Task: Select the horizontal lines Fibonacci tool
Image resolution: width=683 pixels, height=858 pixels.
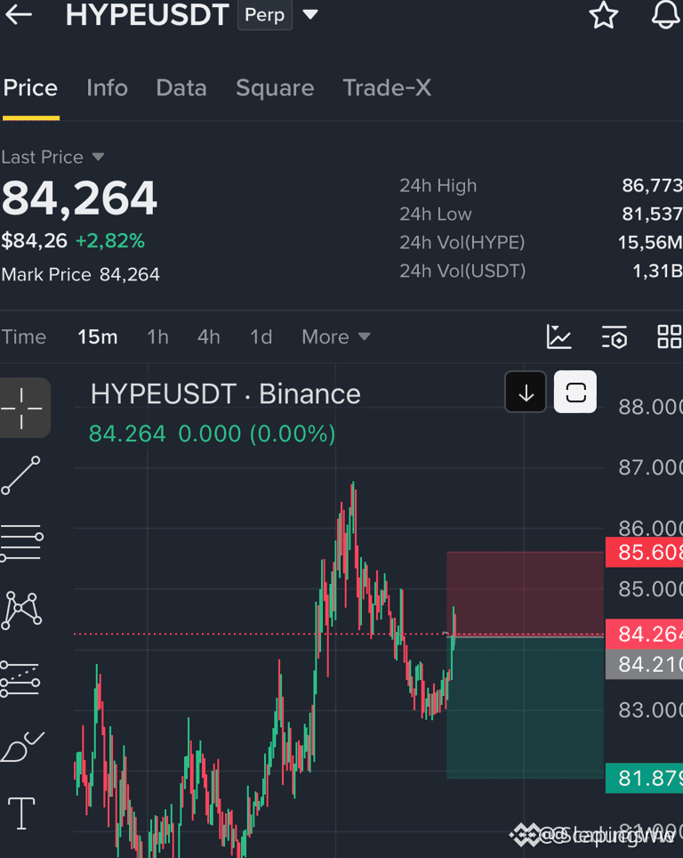Action: pyautogui.click(x=21, y=543)
